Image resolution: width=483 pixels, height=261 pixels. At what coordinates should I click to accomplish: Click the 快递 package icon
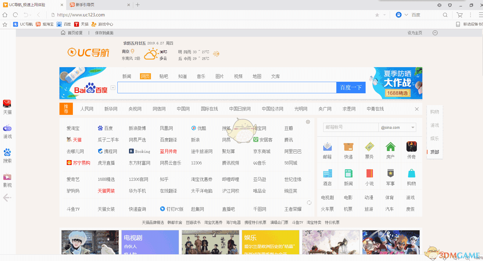click(x=349, y=147)
